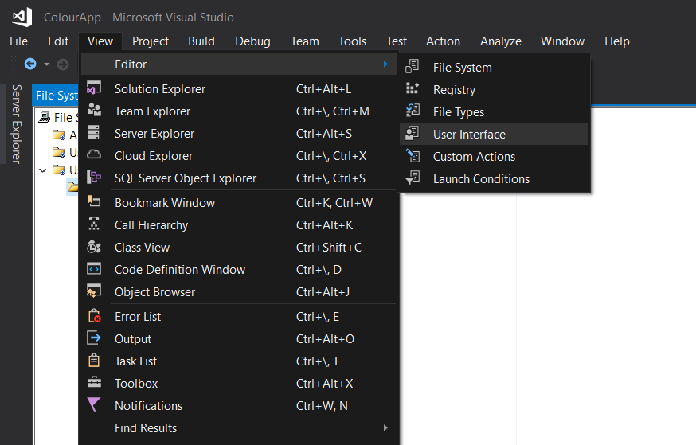Choose Class View menu entry
696x445 pixels.
239,247
